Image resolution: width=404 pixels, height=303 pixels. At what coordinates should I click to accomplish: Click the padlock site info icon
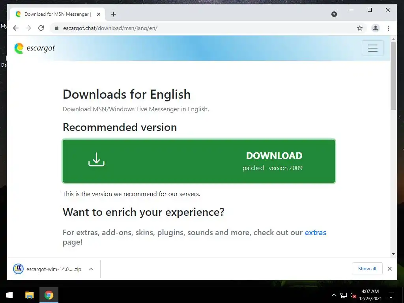pyautogui.click(x=57, y=28)
